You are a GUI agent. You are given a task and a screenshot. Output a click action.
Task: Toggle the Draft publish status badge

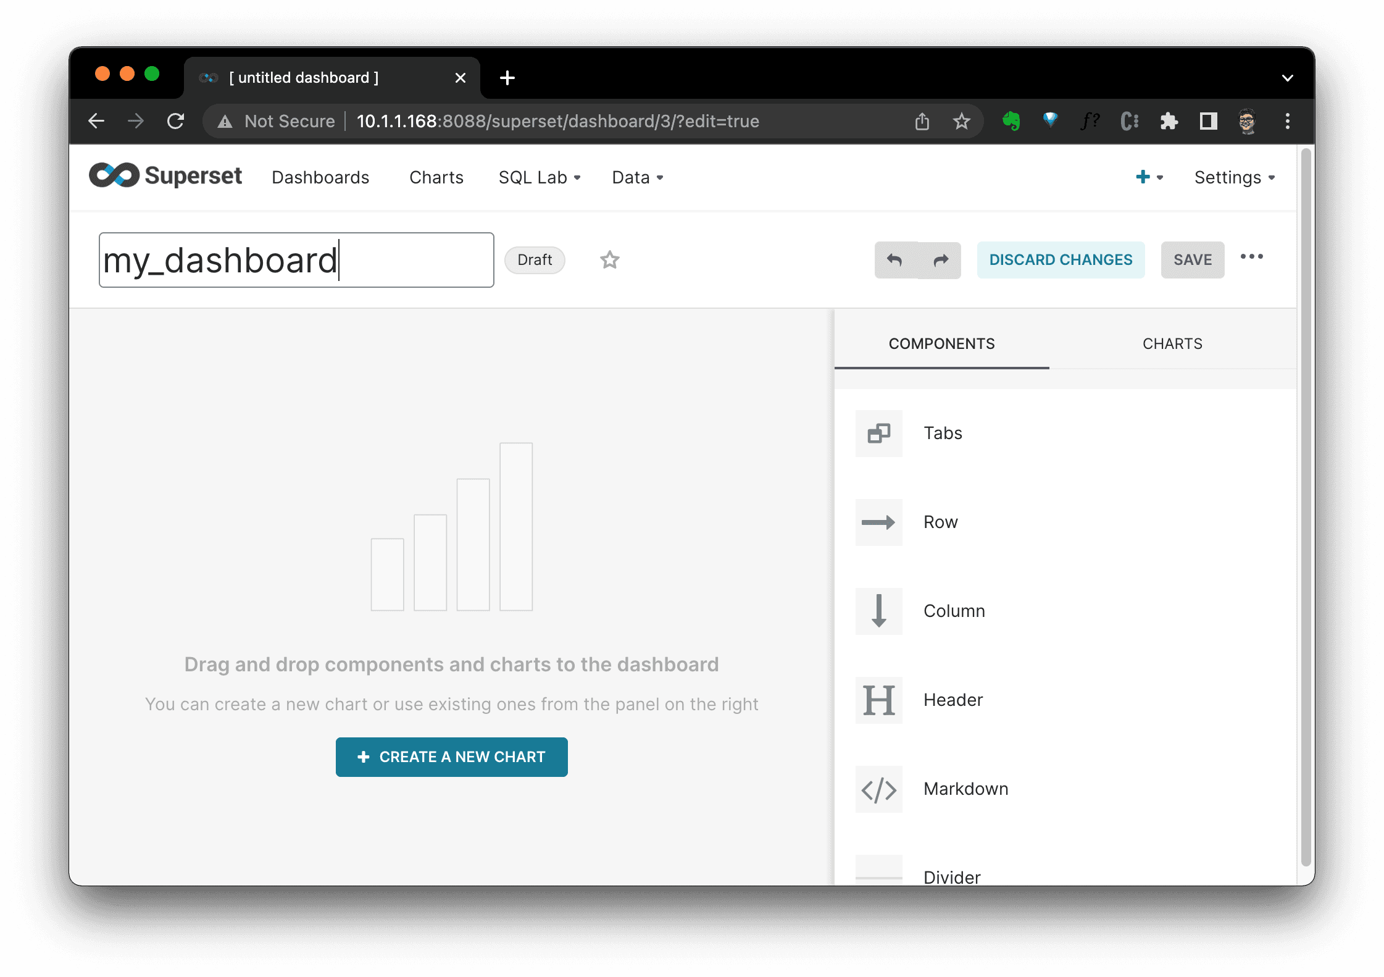(x=535, y=260)
